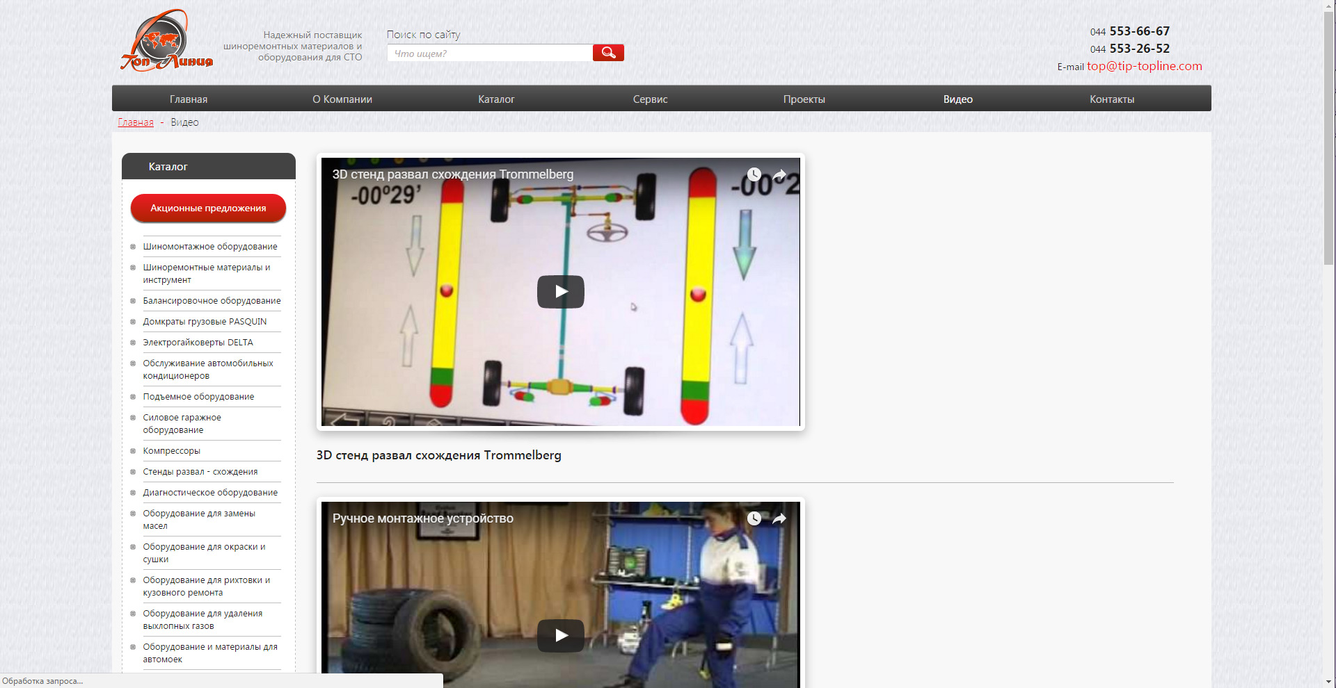Click the scrollbar up arrow
The height and width of the screenshot is (688, 1336).
pyautogui.click(x=1330, y=4)
